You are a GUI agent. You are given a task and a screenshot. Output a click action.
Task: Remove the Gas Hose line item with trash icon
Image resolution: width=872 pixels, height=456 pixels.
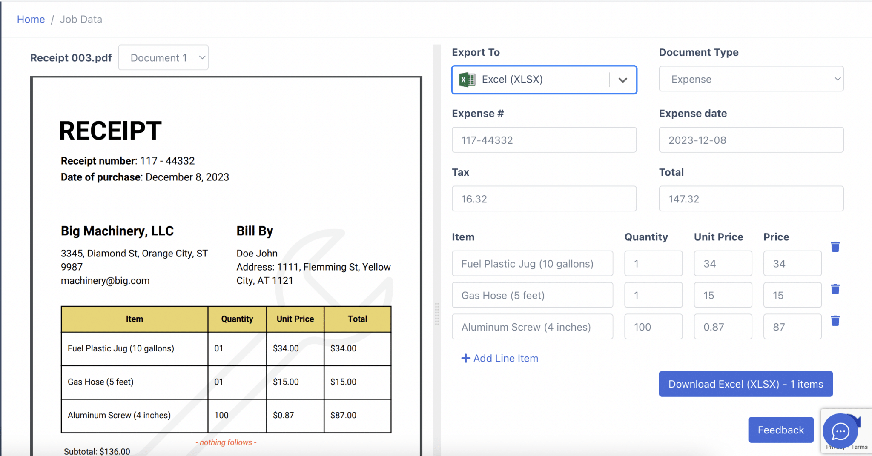click(x=835, y=289)
